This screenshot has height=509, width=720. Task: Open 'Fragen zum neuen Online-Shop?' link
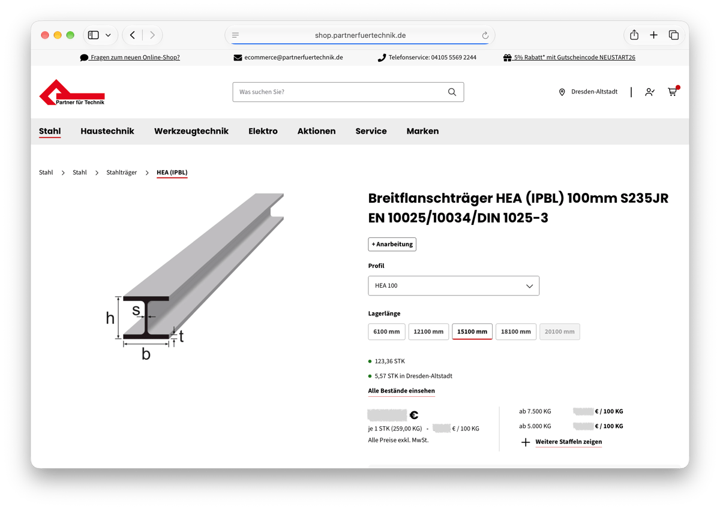tap(135, 58)
